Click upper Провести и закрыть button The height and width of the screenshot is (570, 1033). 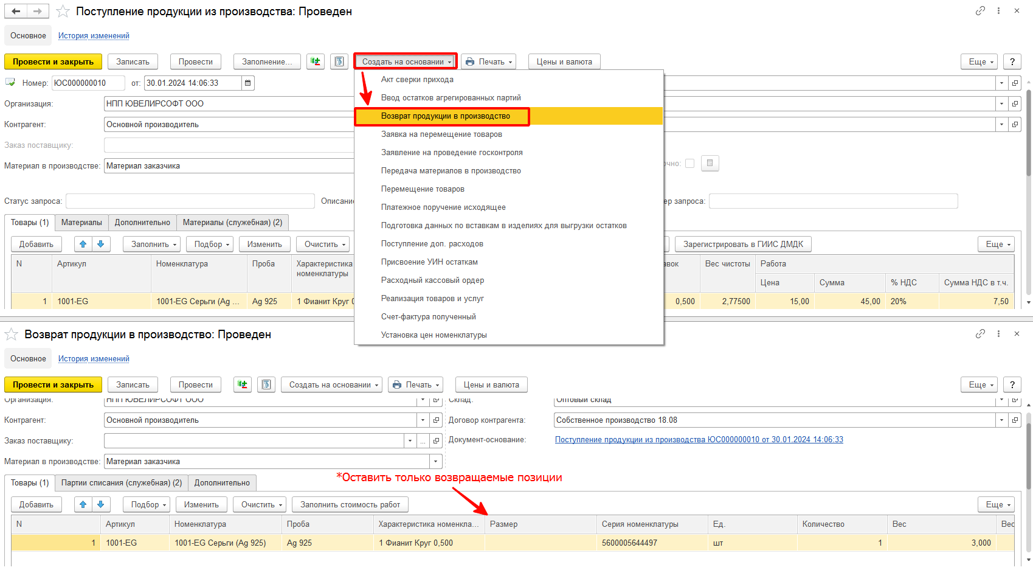[53, 61]
